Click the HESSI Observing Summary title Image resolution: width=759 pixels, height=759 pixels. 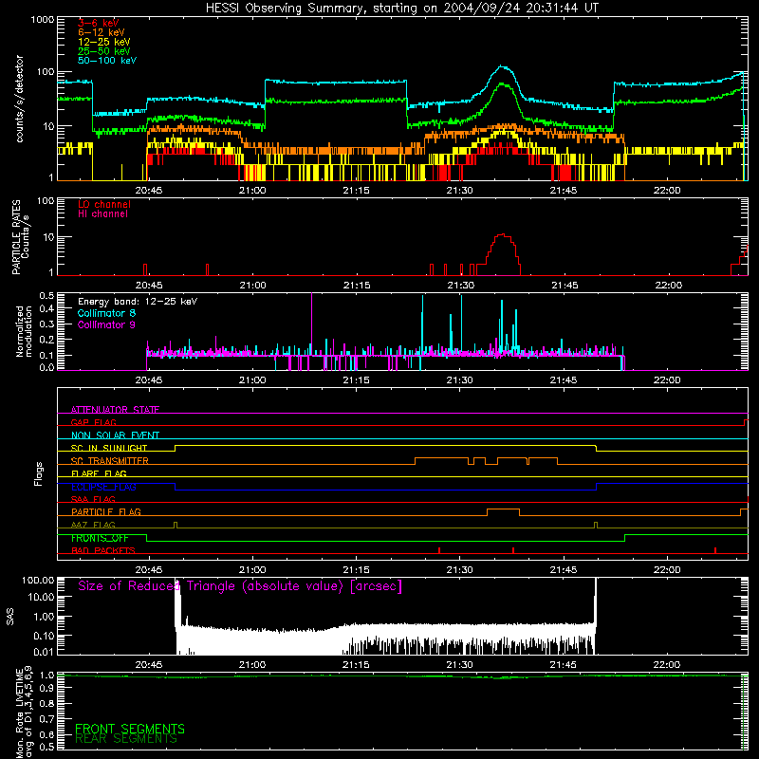click(401, 9)
